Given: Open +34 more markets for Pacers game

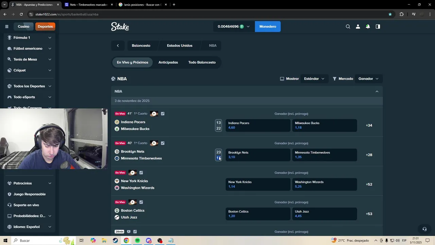Looking at the screenshot, I should click(369, 126).
